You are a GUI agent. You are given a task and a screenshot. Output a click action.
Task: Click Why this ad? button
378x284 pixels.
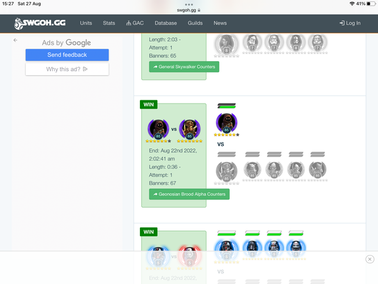pyautogui.click(x=67, y=69)
